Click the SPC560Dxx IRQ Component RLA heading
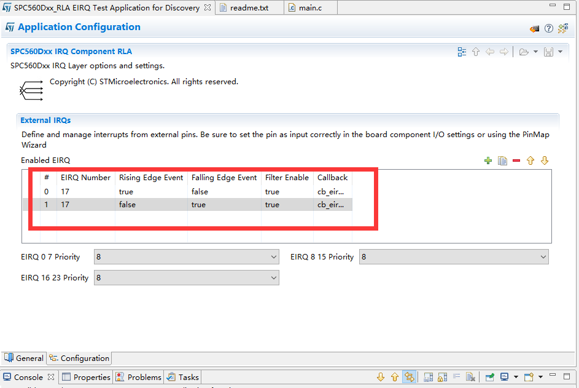The image size is (579, 388). [71, 52]
